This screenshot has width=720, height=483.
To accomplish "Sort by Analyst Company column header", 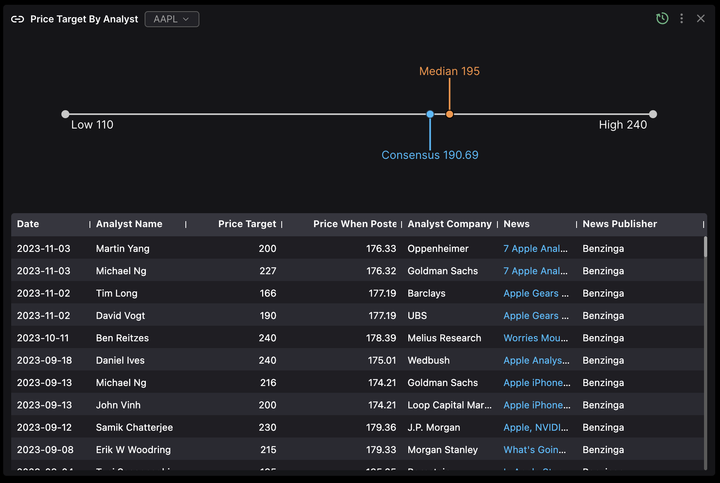I will click(450, 224).
